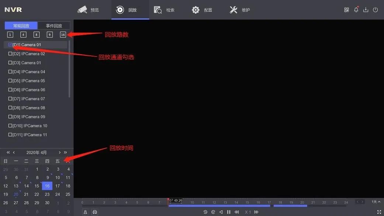
Task: Open the QR code icon
Action: [x=346, y=10]
